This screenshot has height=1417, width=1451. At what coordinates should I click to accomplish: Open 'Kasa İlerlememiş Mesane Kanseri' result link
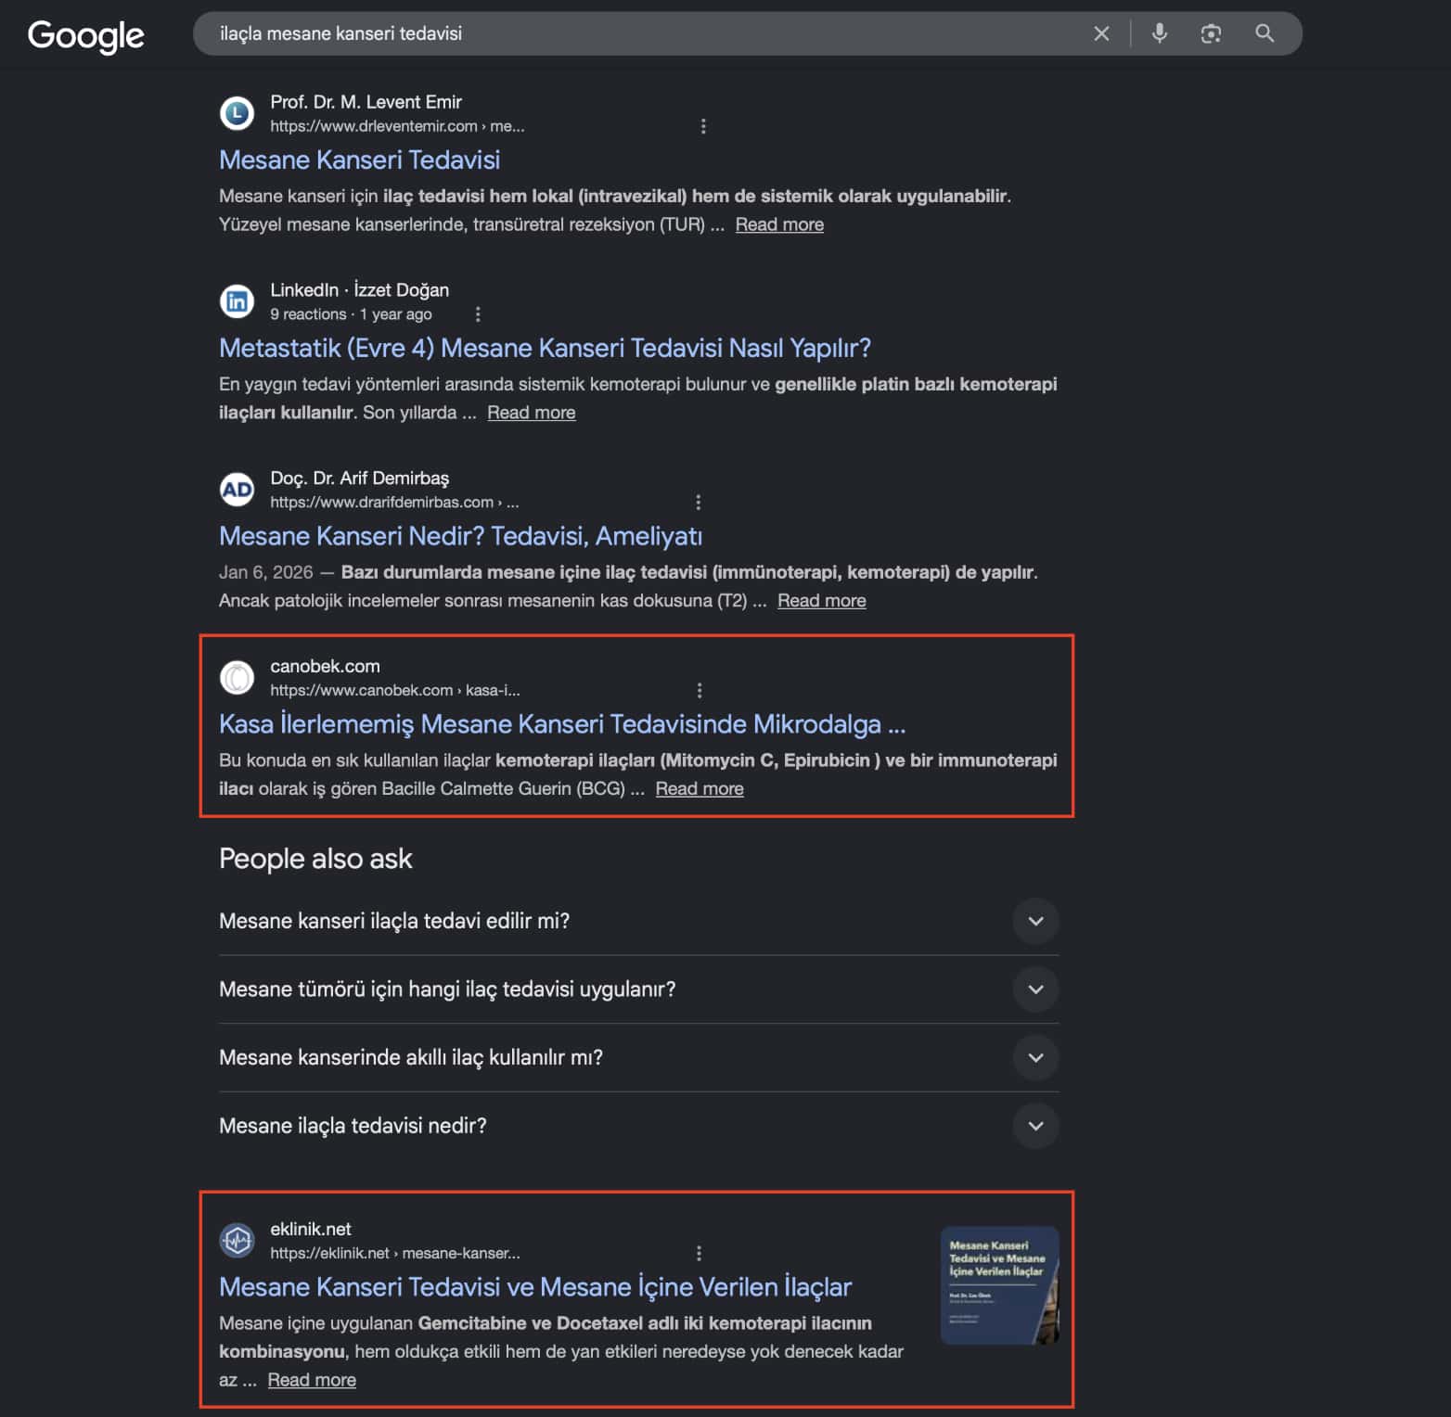pos(562,724)
